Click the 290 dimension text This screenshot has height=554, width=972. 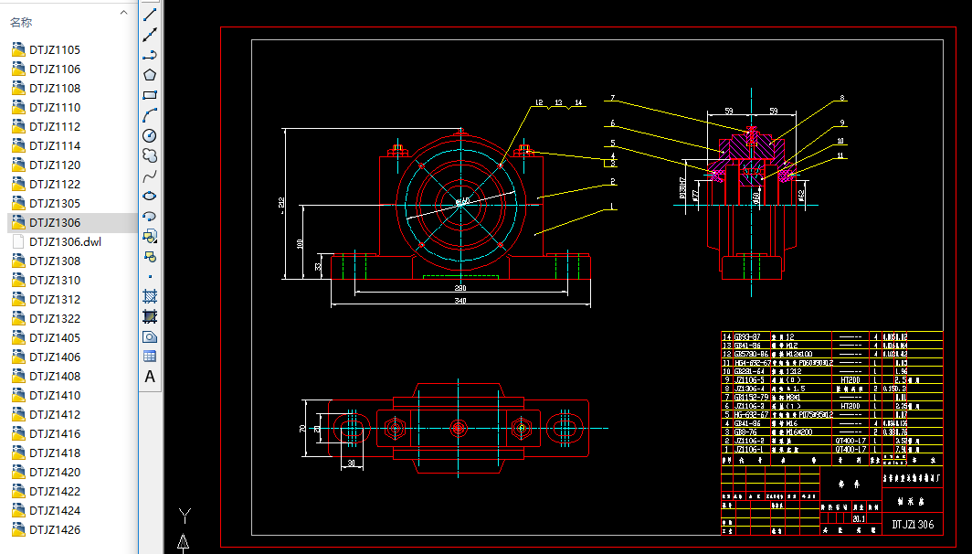pyautogui.click(x=460, y=288)
